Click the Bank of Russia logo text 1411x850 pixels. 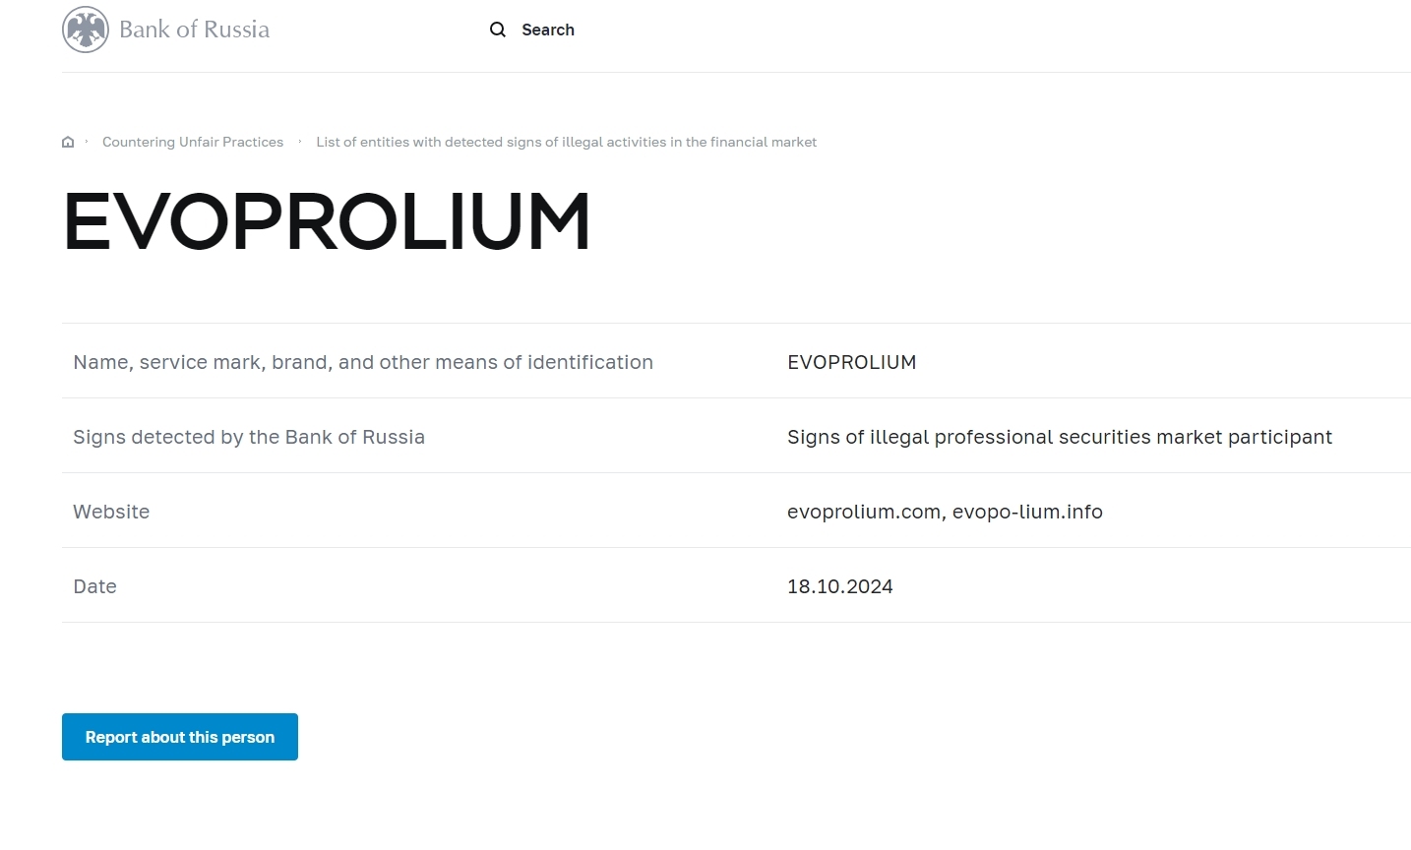point(194,30)
